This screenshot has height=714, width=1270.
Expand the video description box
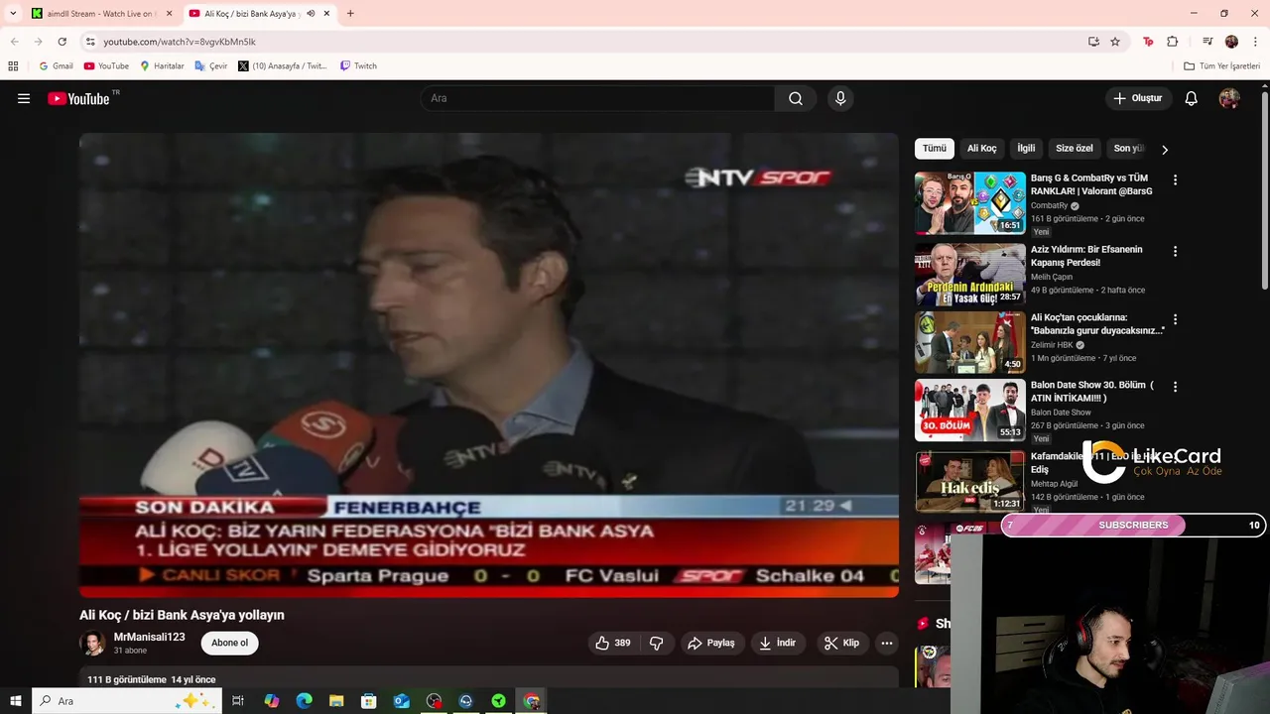point(489,677)
